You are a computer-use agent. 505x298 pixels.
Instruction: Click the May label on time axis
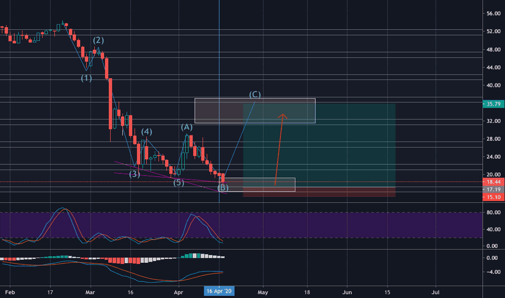pyautogui.click(x=263, y=292)
